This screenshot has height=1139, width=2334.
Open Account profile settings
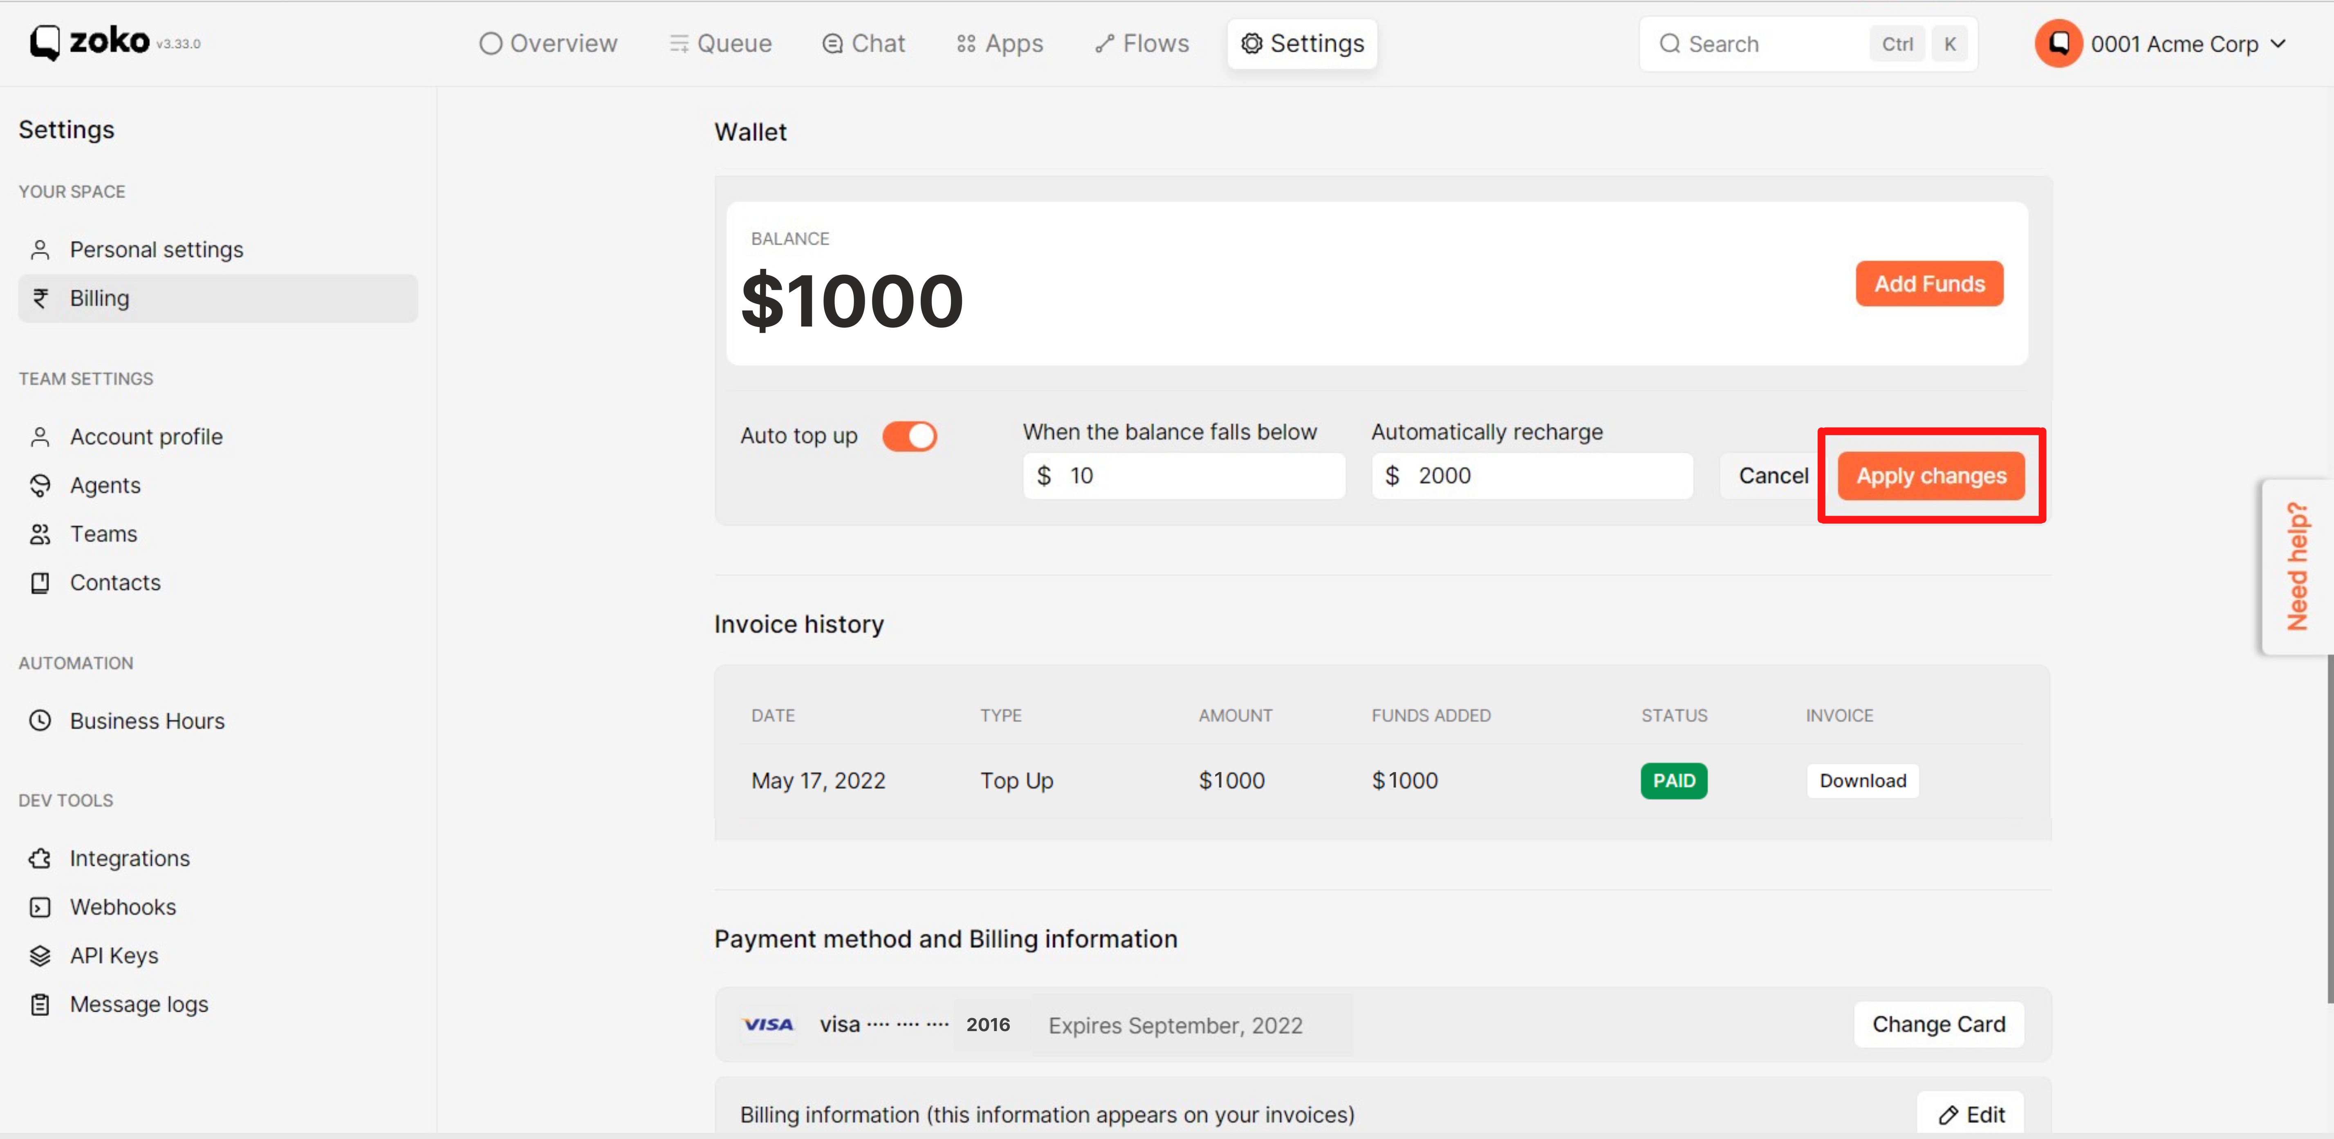217,436
